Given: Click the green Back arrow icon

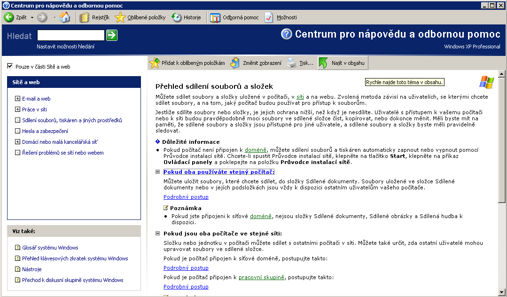Looking at the screenshot, I should point(9,17).
